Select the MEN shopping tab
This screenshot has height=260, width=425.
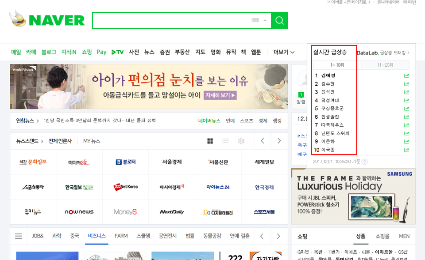[x=404, y=236]
